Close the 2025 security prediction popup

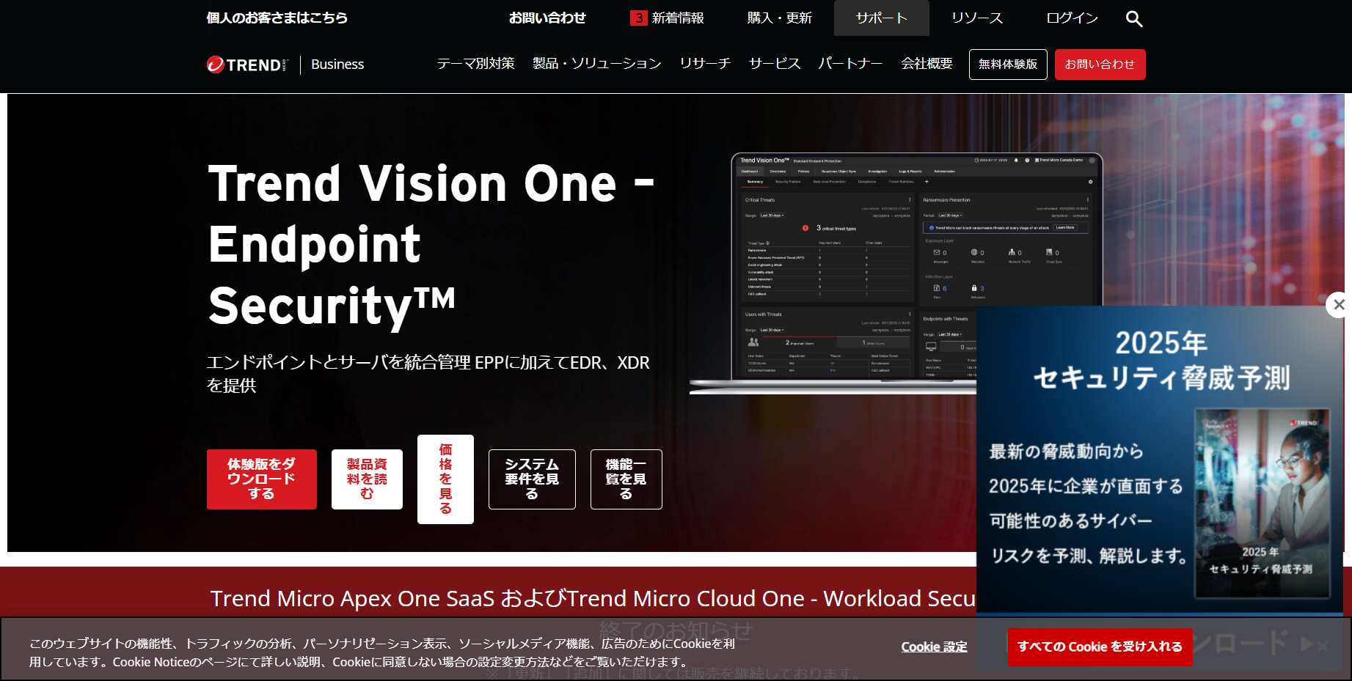click(x=1339, y=304)
